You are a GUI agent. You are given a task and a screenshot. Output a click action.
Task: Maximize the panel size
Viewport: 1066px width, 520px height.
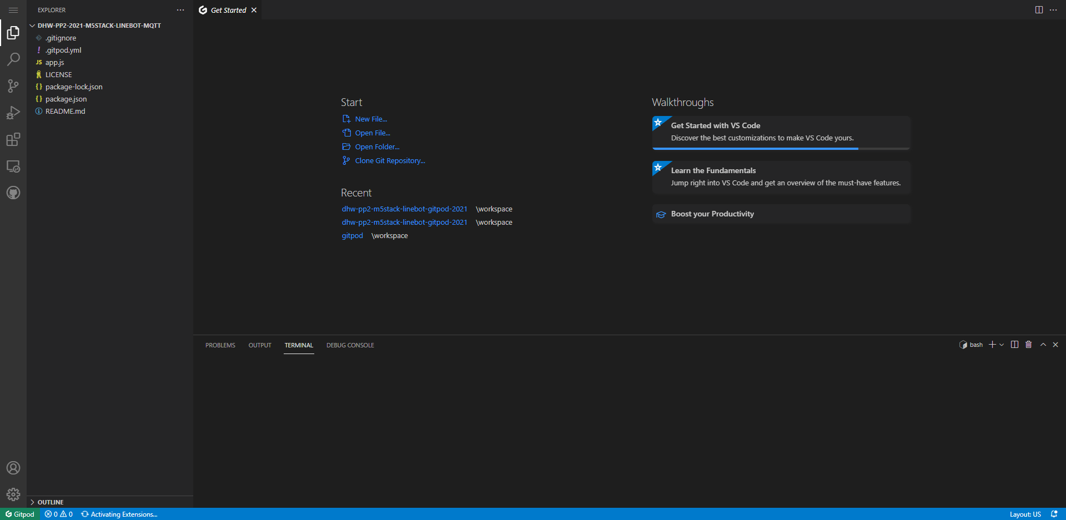(x=1043, y=345)
